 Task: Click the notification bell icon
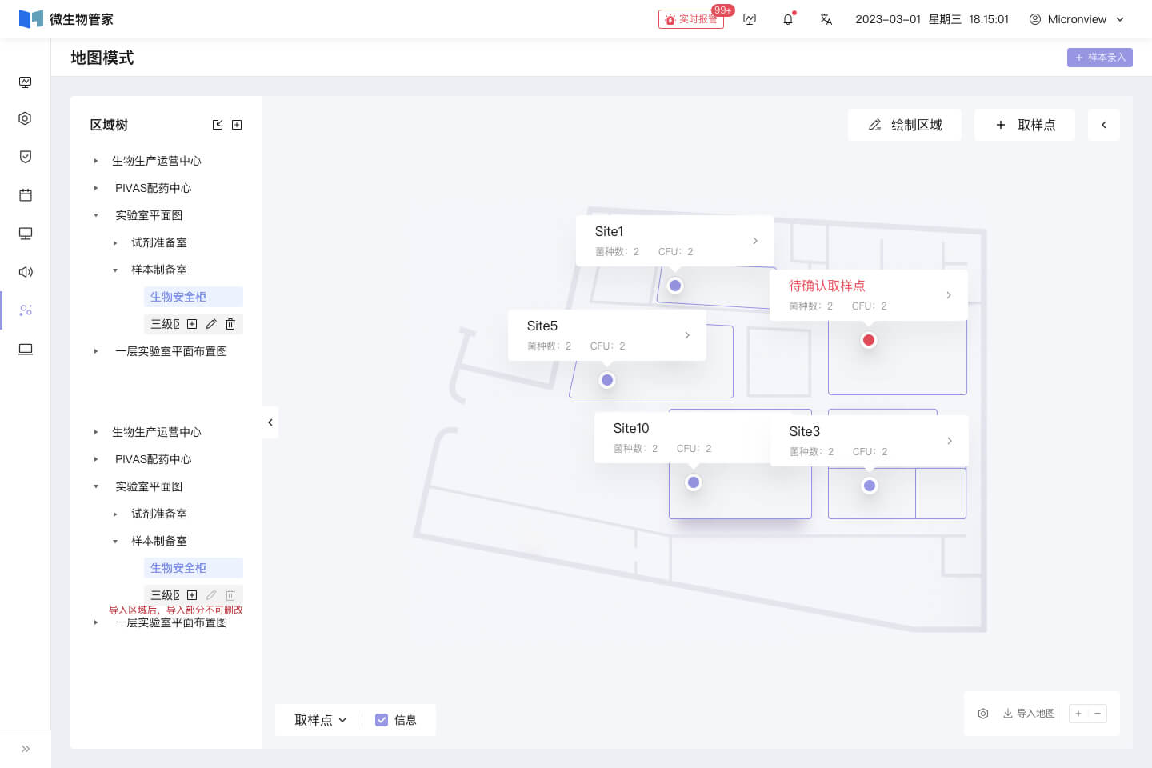pos(788,19)
